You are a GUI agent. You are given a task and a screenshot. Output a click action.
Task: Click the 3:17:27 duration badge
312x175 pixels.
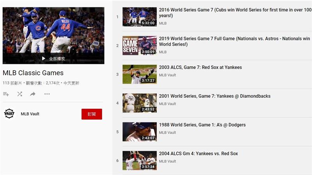148,81
